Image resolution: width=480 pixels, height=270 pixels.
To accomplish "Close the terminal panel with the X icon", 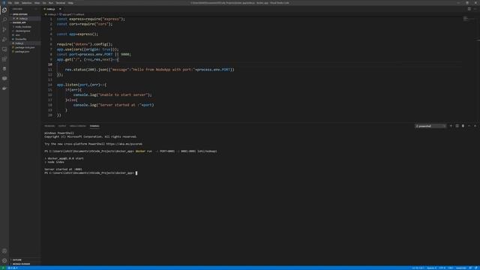I will click(x=475, y=126).
